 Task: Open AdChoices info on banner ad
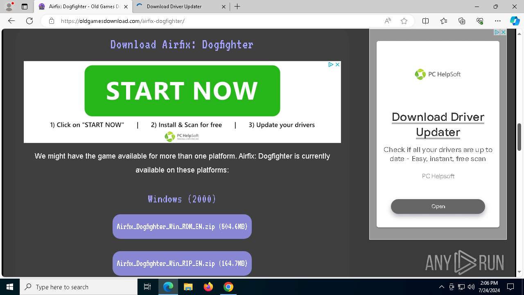coord(331,64)
